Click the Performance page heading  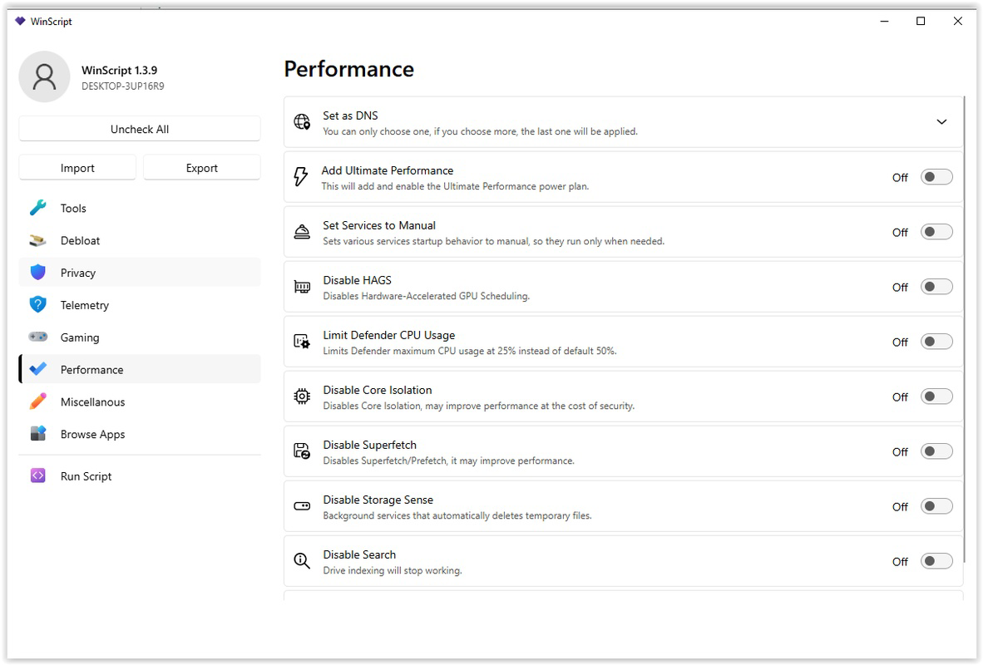tap(348, 68)
